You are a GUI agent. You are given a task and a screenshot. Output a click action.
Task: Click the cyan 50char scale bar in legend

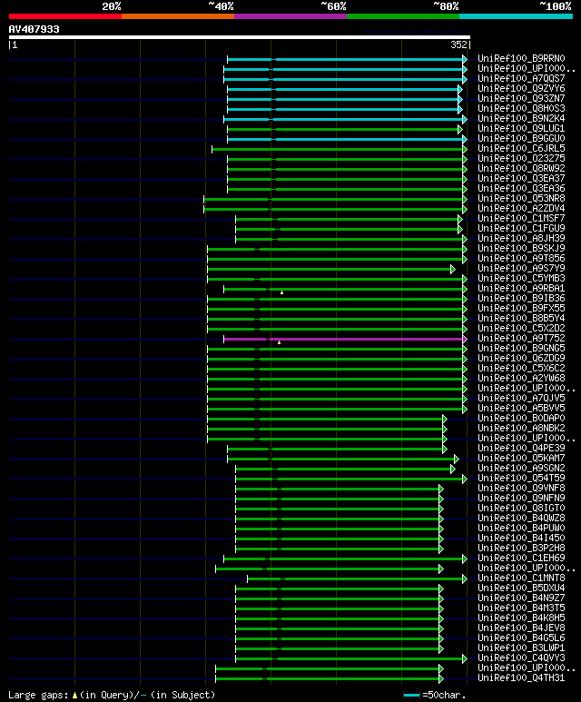click(411, 696)
